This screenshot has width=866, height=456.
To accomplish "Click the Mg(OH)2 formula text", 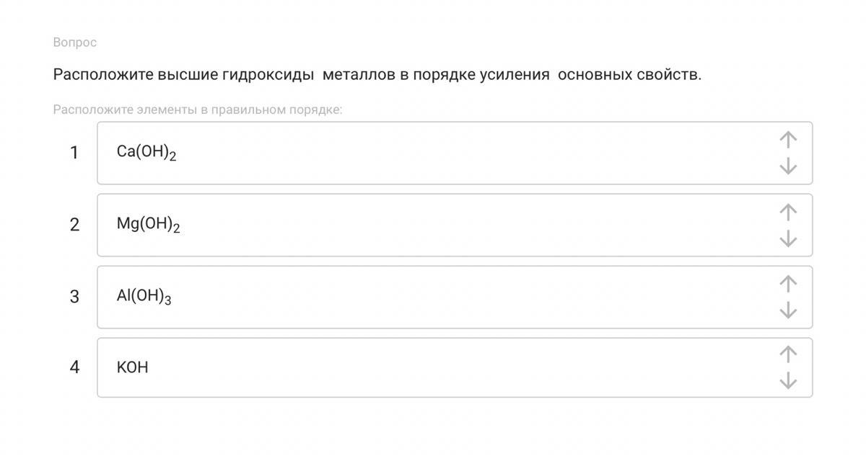I will coord(148,225).
